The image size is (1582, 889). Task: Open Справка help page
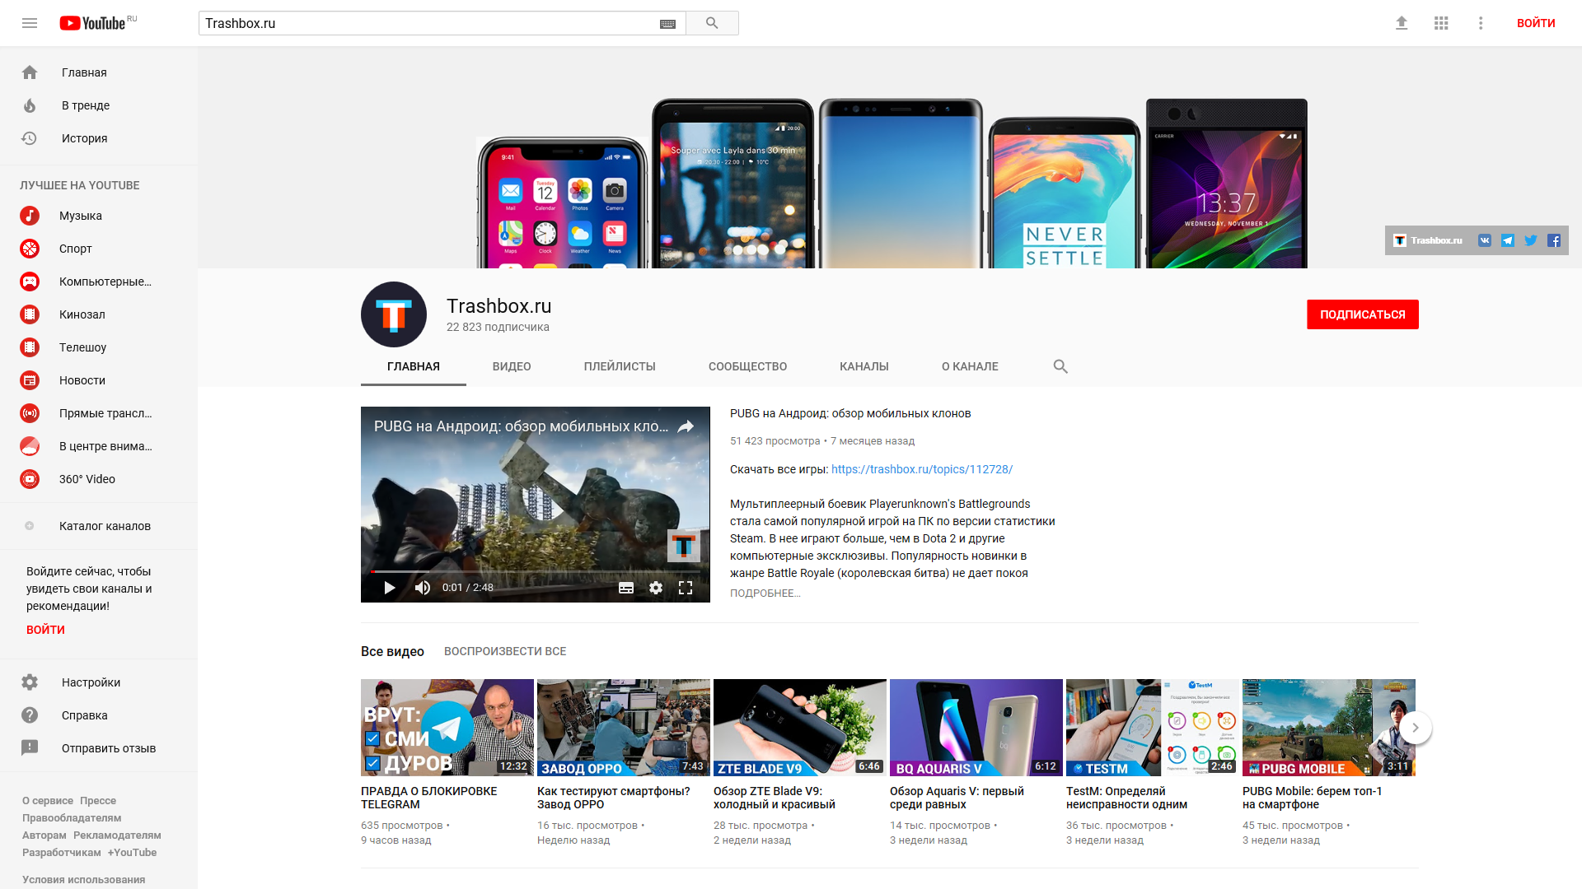tap(99, 715)
